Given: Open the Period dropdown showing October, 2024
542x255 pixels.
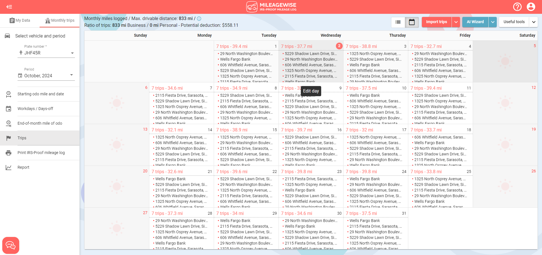Looking at the screenshot, I should pos(72,75).
